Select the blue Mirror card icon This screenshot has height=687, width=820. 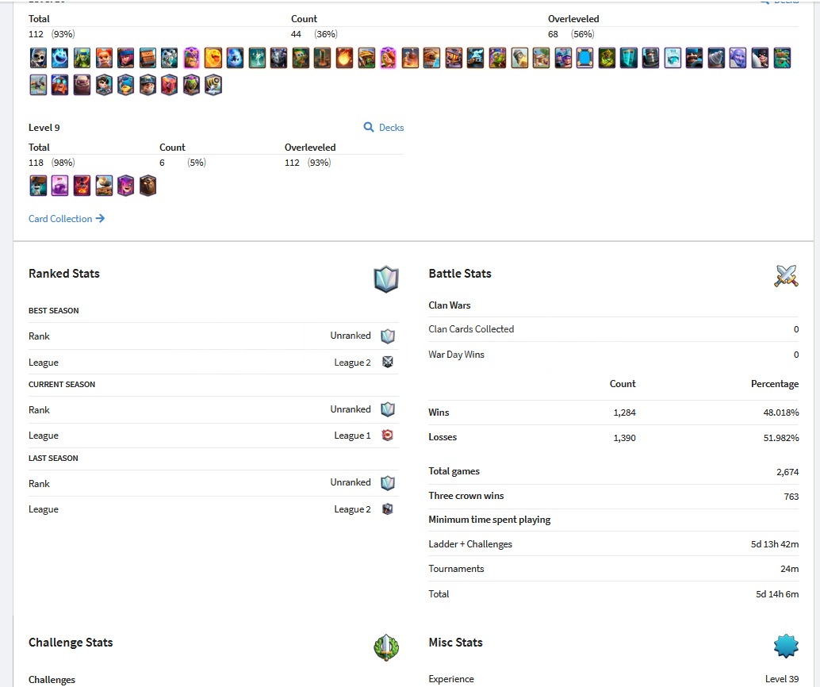tap(584, 58)
